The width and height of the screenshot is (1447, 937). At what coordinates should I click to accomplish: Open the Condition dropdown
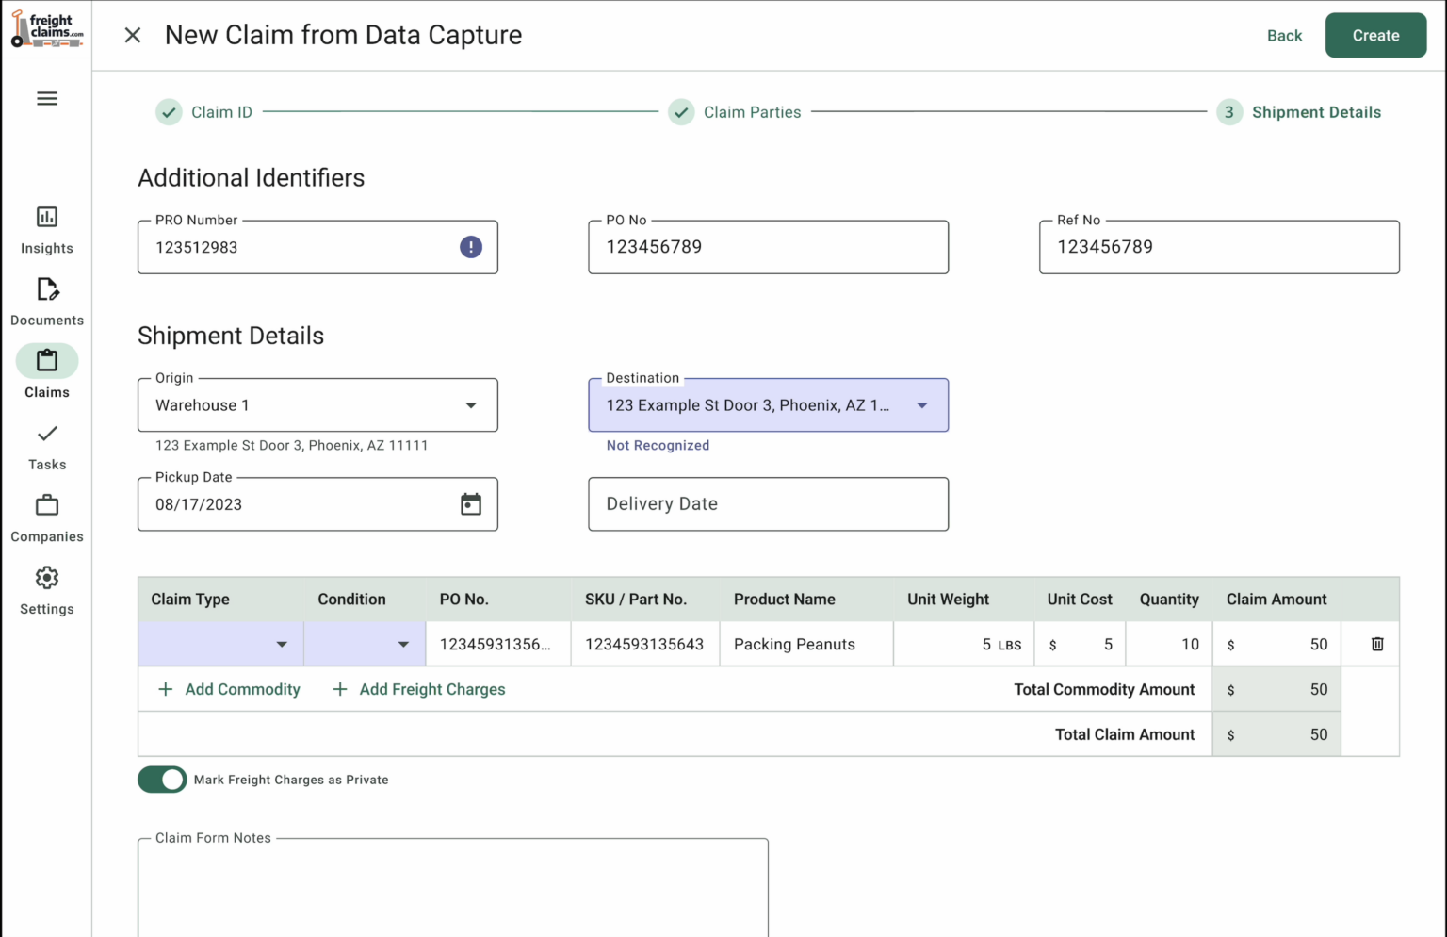point(403,645)
